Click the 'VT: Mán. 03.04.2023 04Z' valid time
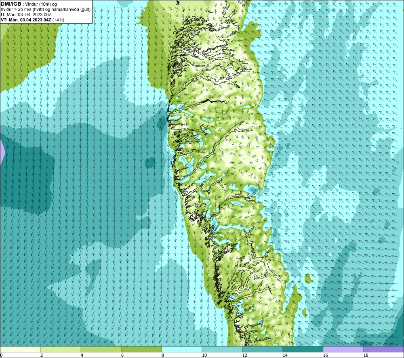Screen dimensions: 404x358 (x=26, y=20)
